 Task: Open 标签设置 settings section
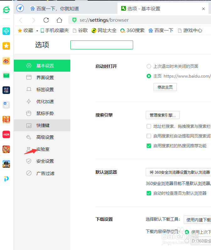(42, 90)
